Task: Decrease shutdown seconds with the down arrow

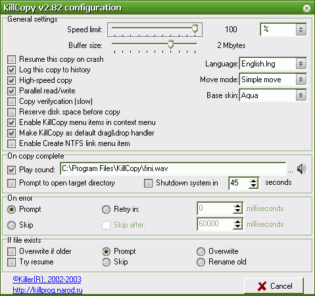Action: 253,185
